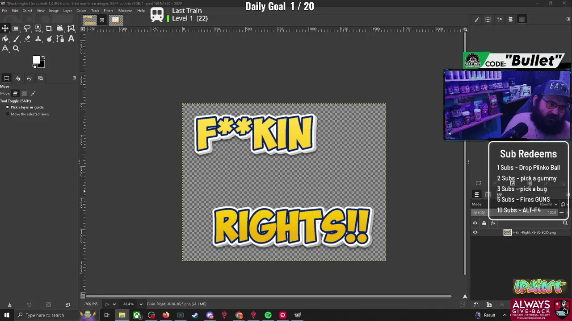Viewport: 572px width, 321px height.
Task: Click the foreground white color swatch
Action: click(x=36, y=60)
